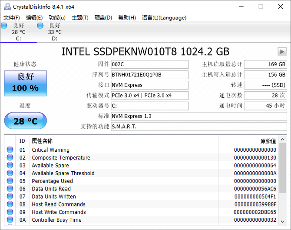Click the serial number field BTNH01721E0Q1P0B
Screen dimensions: 291x230
point(149,75)
